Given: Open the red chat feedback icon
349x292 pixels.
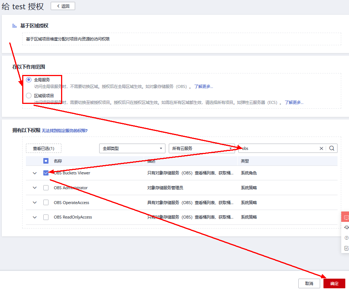Looking at the screenshot, I should pos(346,217).
